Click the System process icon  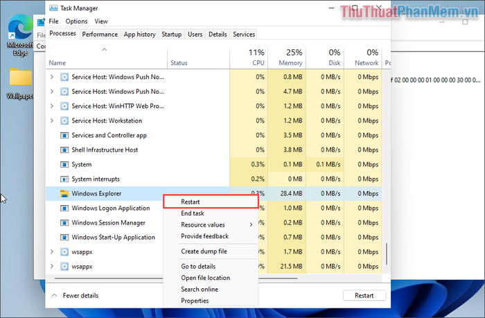pyautogui.click(x=64, y=164)
